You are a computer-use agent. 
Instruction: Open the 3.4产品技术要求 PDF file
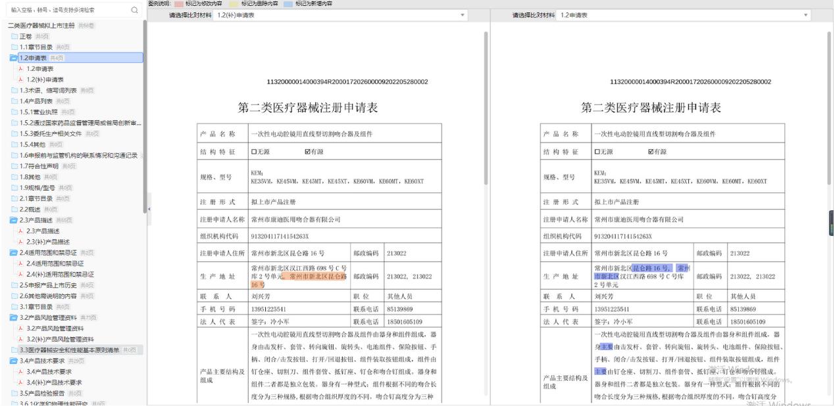coord(48,372)
